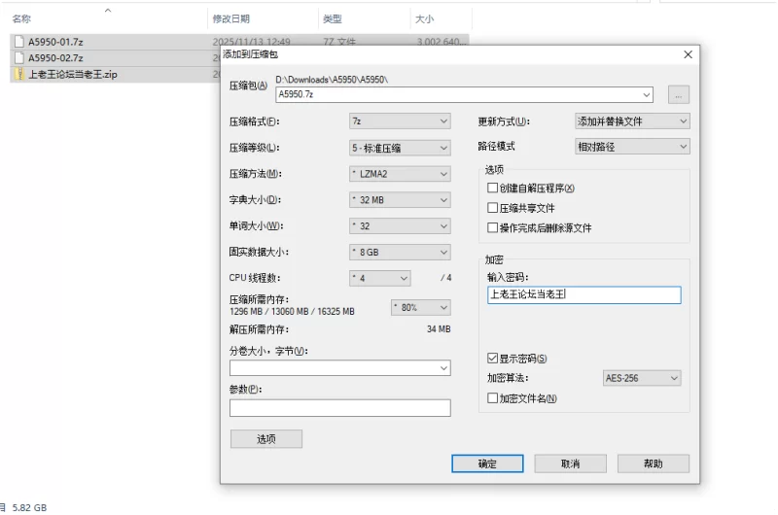
Task: Close the 添加到压缩包 dialog
Action: tap(688, 54)
